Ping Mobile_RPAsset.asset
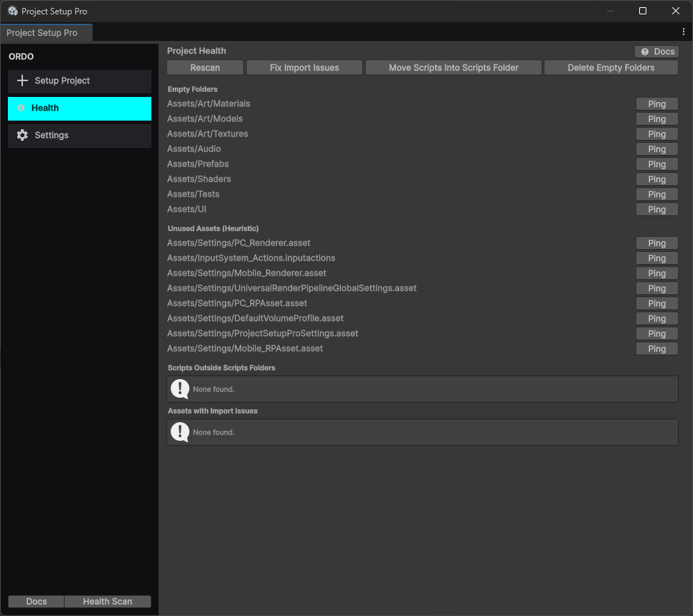 [x=656, y=348]
